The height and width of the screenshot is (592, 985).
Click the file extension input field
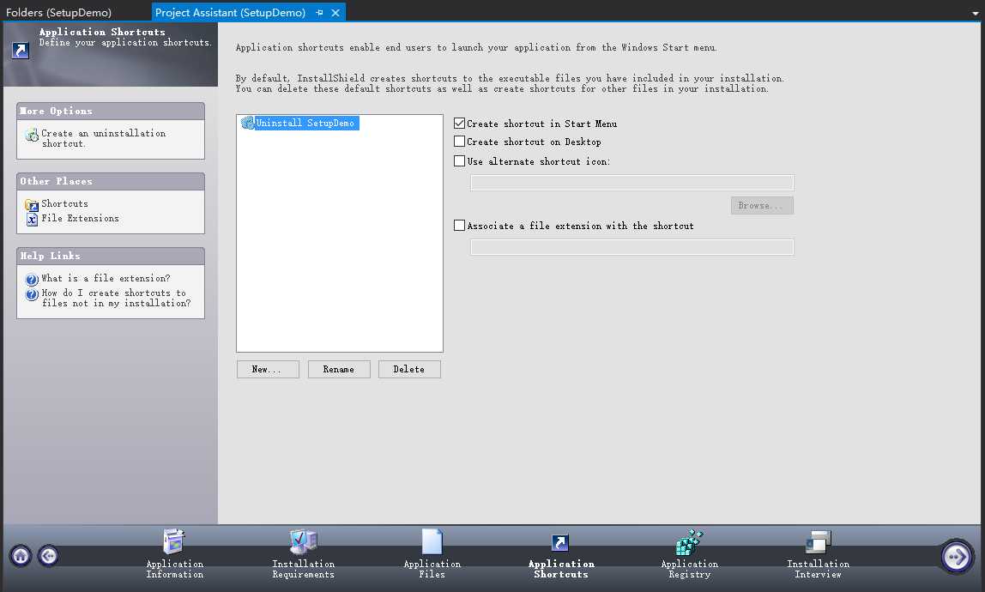[x=632, y=247]
